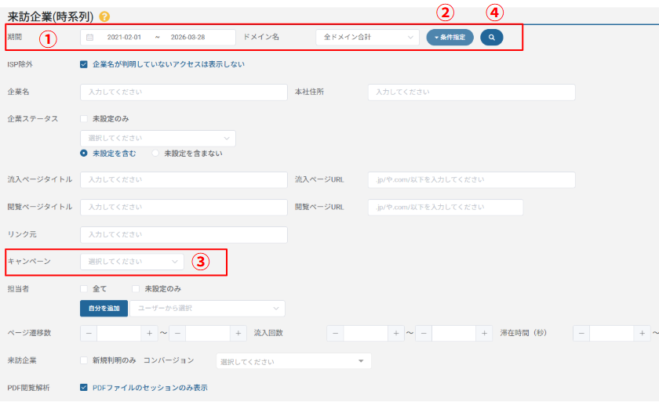The width and height of the screenshot is (659, 405).
Task: Click minus on page transitions minimum
Action: click(x=89, y=333)
